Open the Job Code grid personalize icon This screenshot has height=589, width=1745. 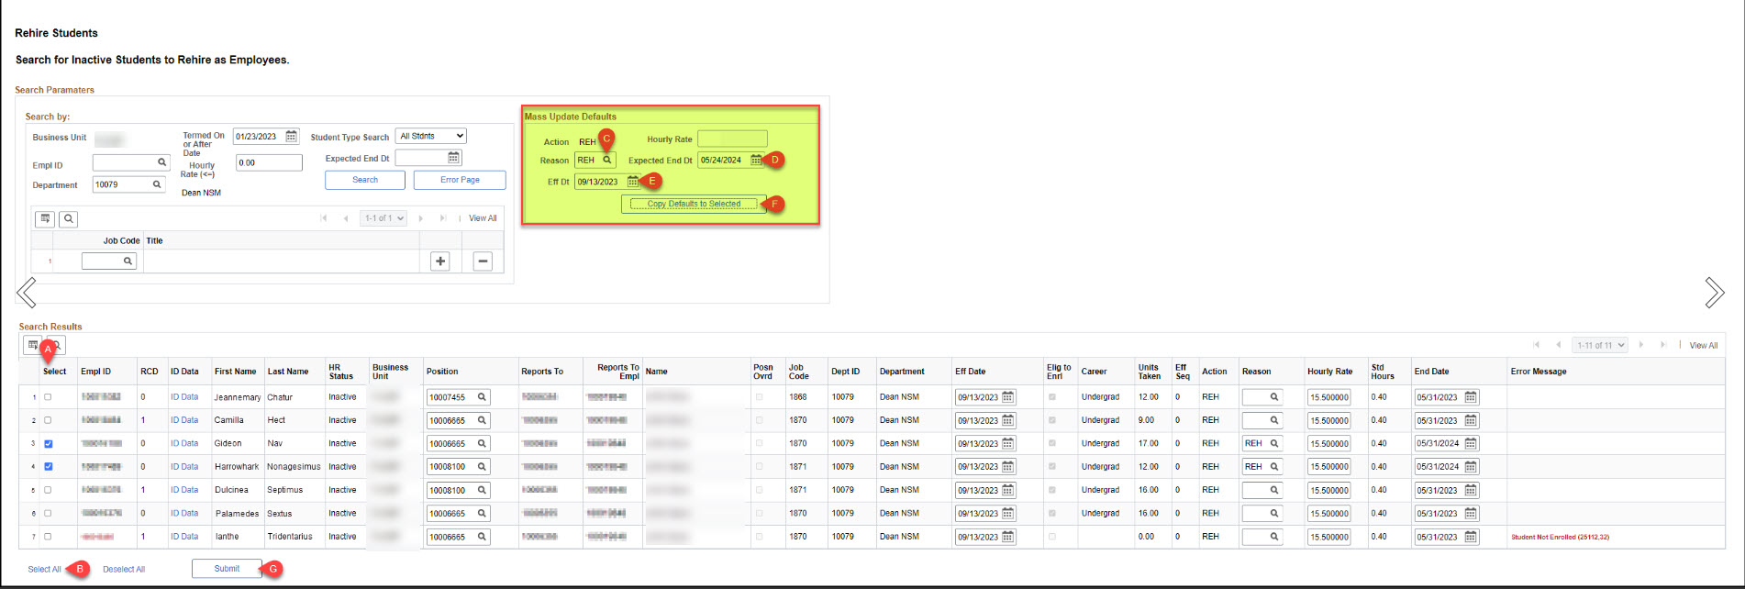[x=45, y=219]
